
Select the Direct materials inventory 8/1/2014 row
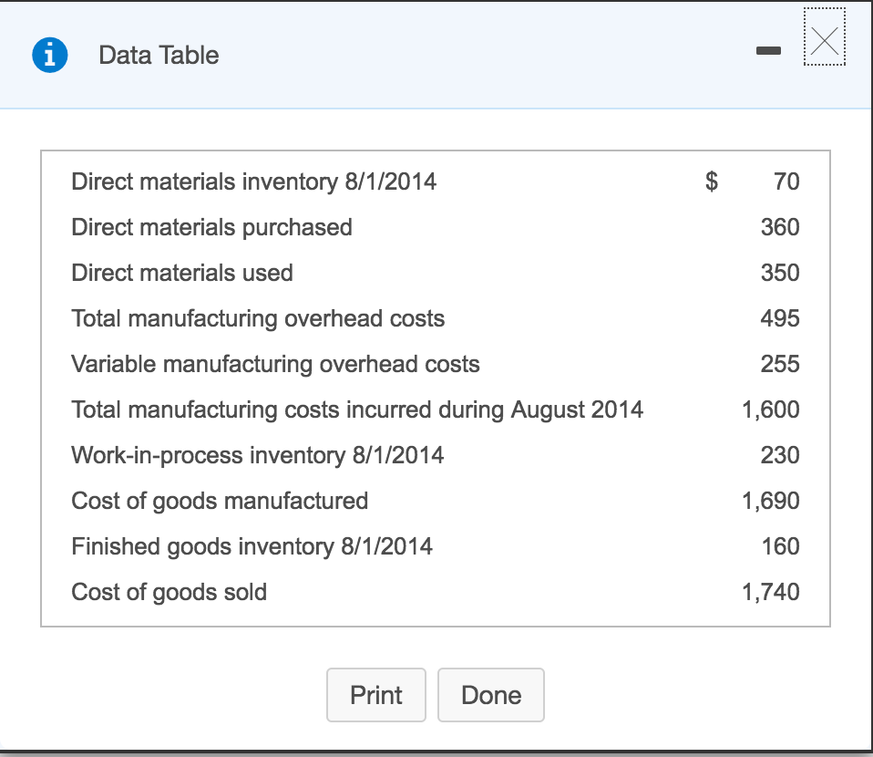255,181
